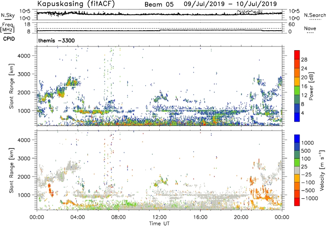Select the '-100' Velocity colorbar tick
The height and width of the screenshot is (226, 326).
pyautogui.click(x=308, y=182)
